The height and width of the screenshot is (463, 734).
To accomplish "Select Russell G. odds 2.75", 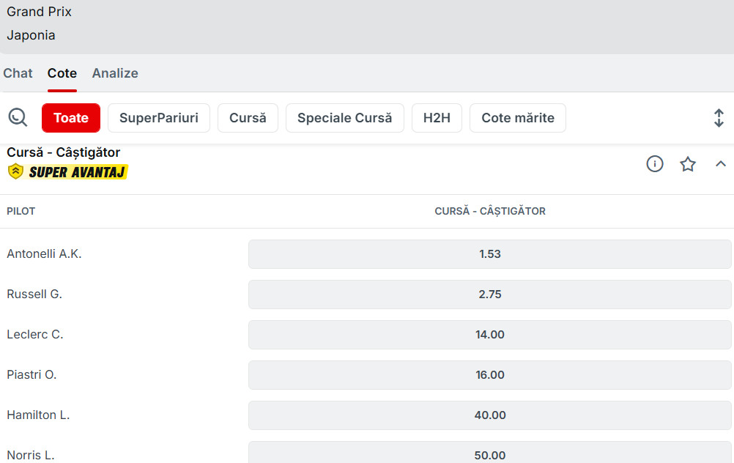I will pyautogui.click(x=489, y=295).
